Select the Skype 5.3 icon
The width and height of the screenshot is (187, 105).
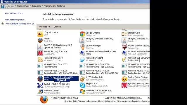(82, 85)
